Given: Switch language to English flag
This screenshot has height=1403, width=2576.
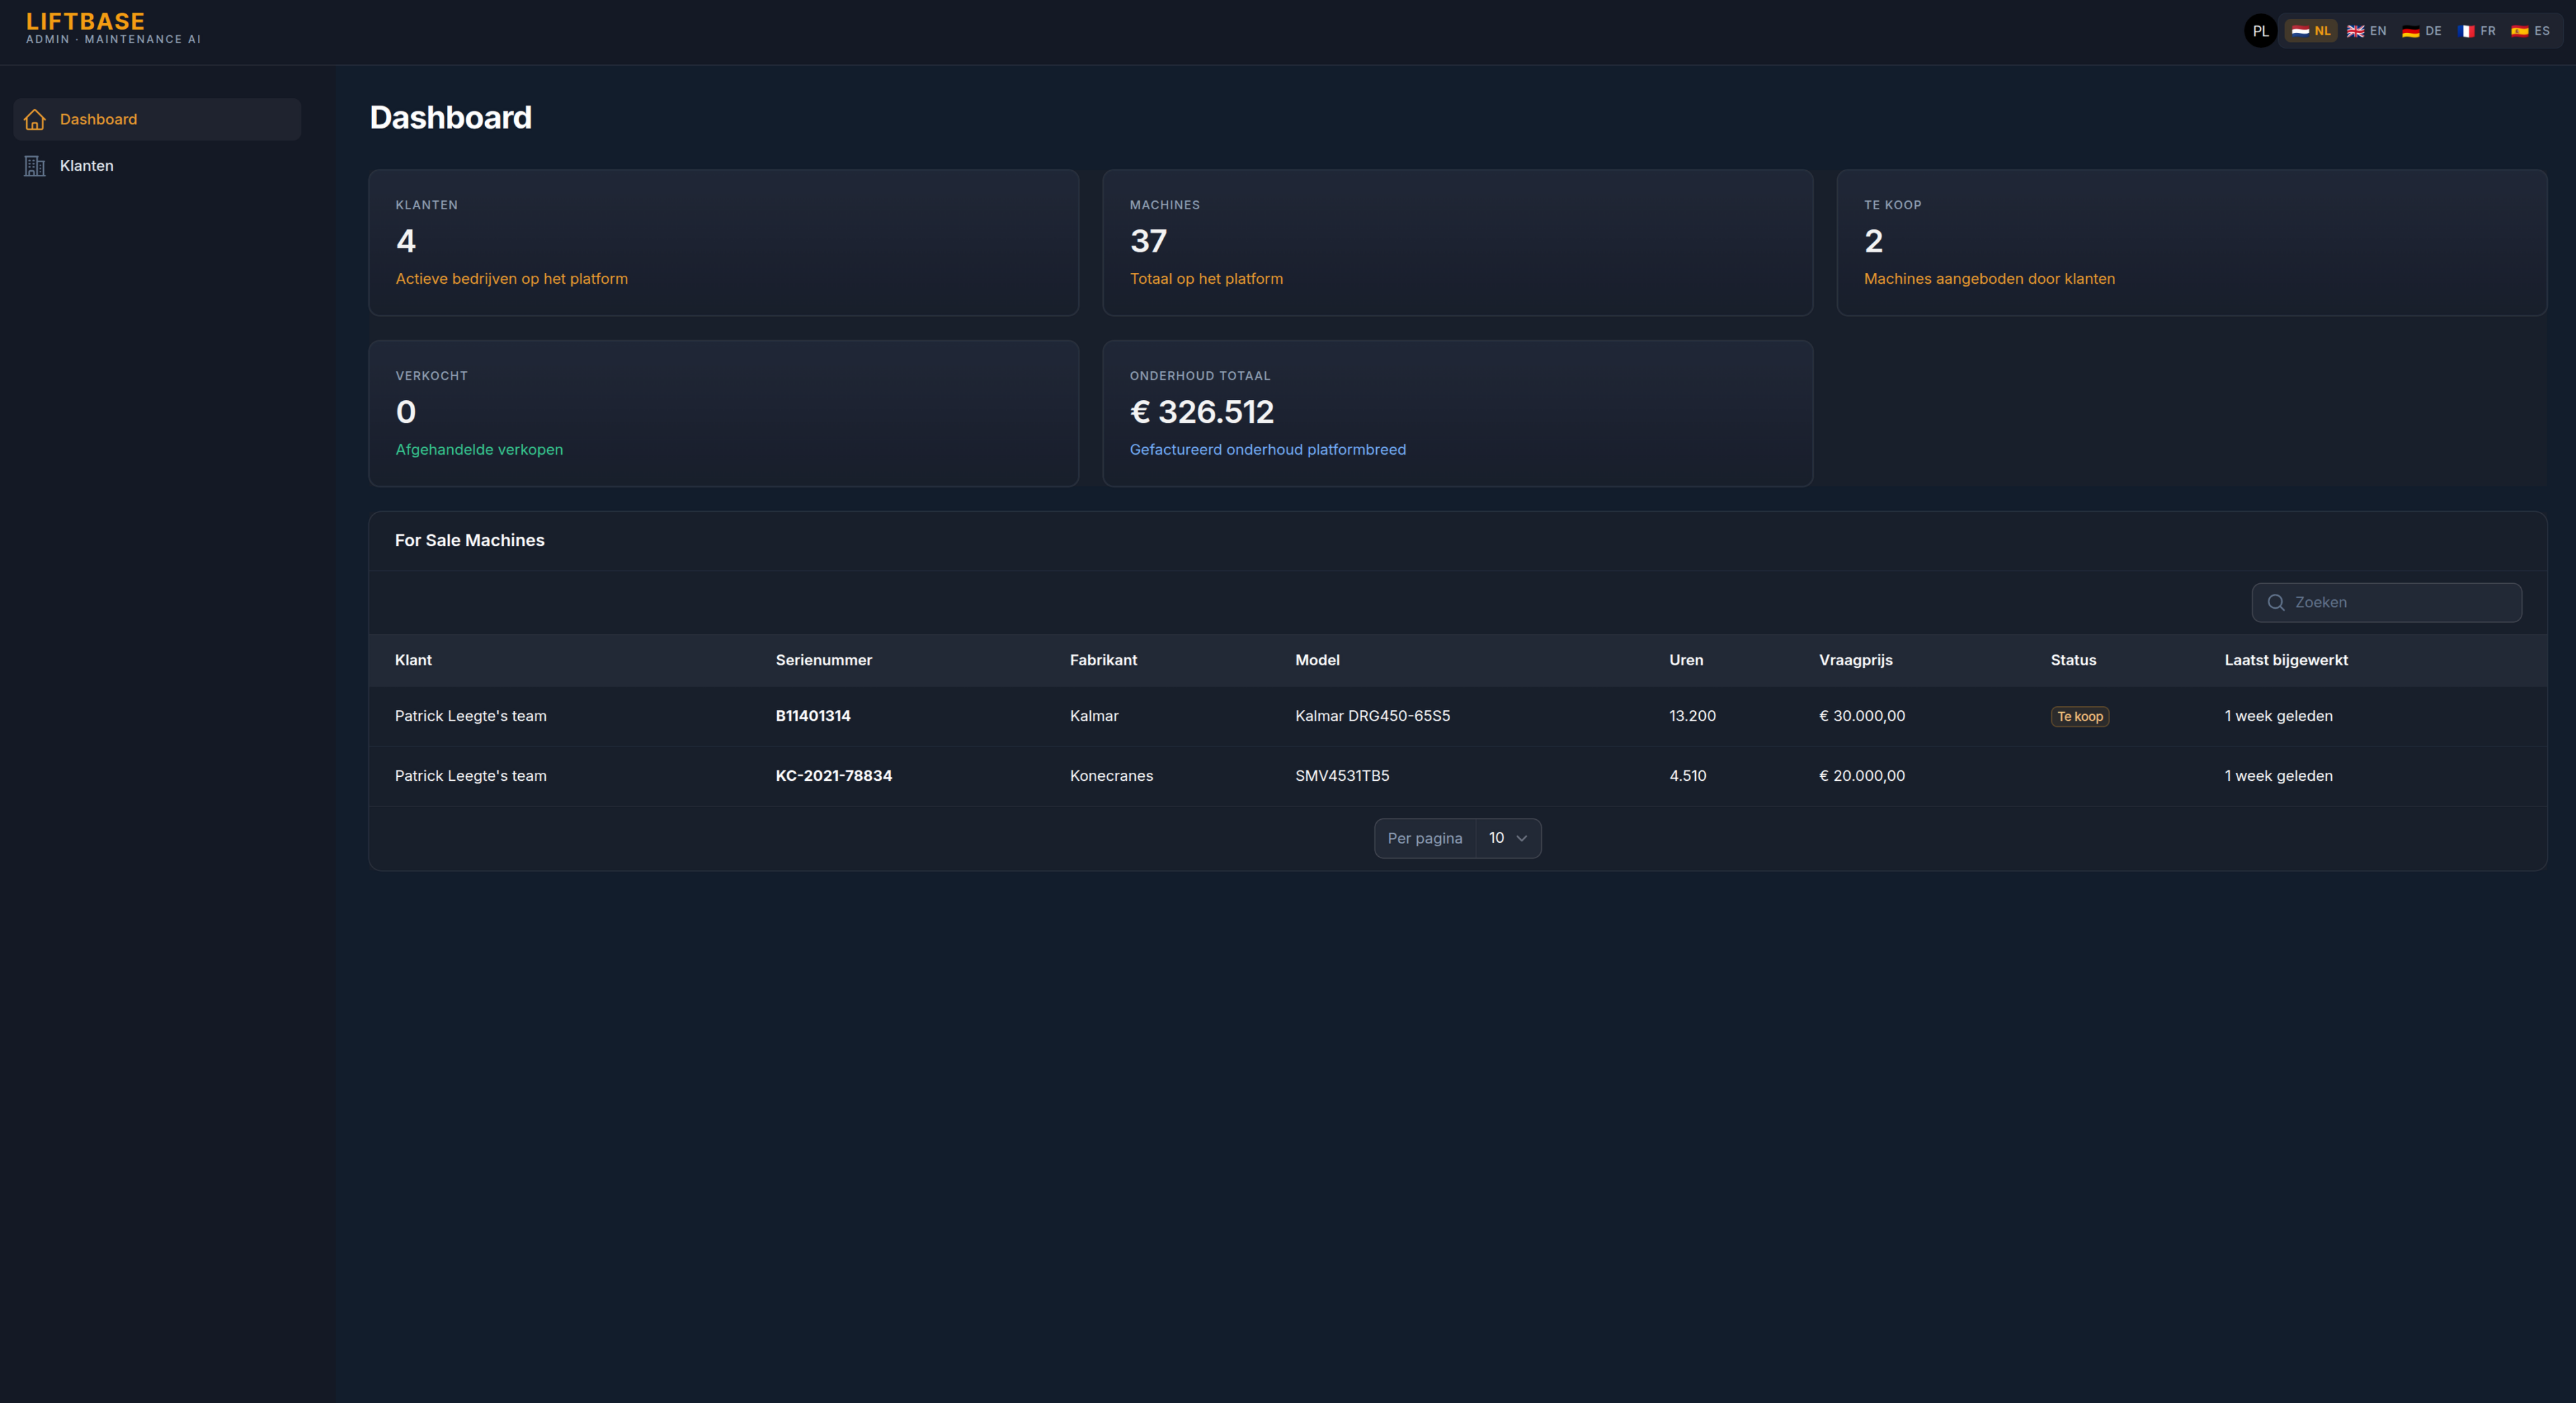Looking at the screenshot, I should (2356, 31).
